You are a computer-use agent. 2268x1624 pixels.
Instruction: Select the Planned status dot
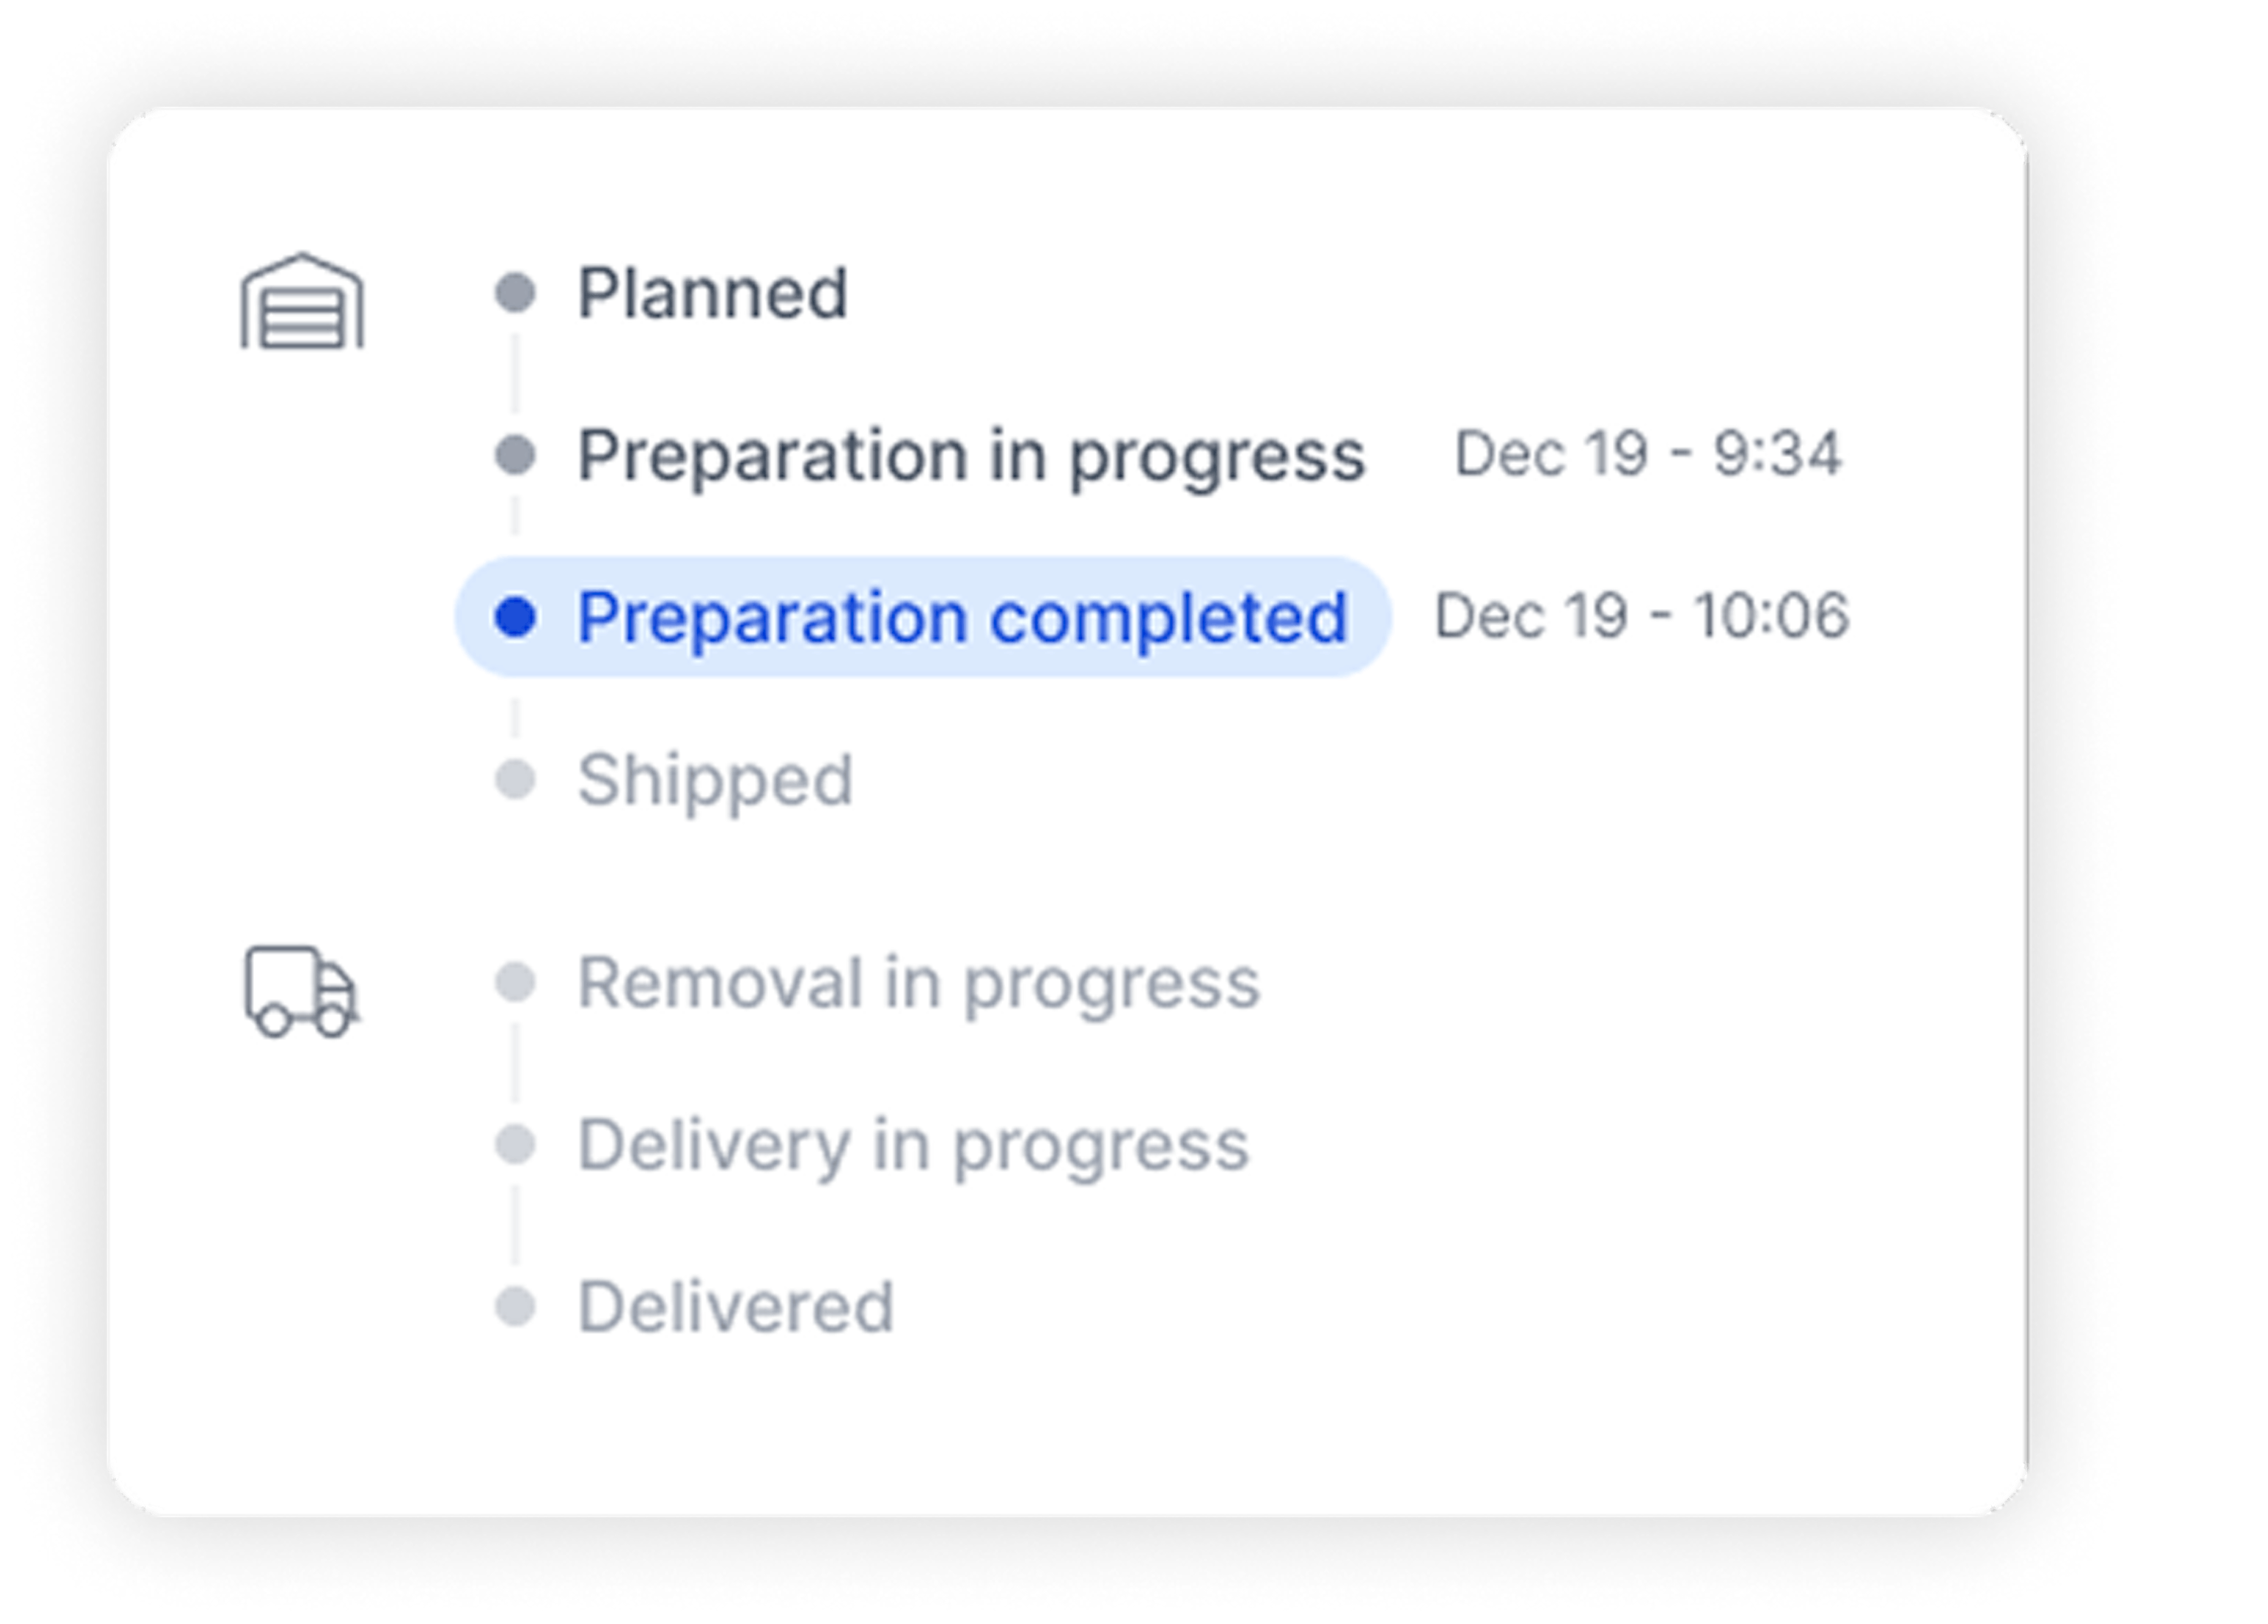point(515,293)
